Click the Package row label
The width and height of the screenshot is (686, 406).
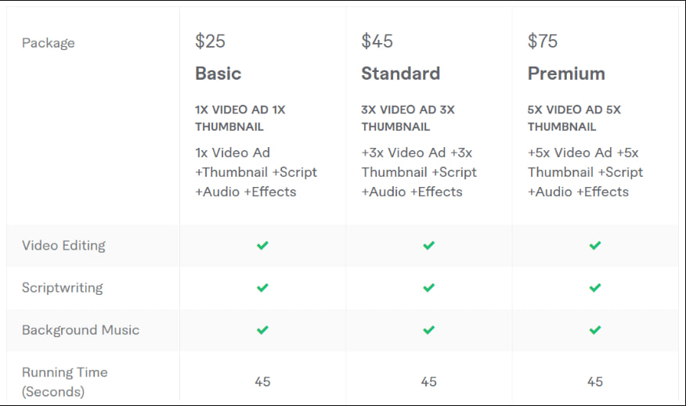click(49, 43)
